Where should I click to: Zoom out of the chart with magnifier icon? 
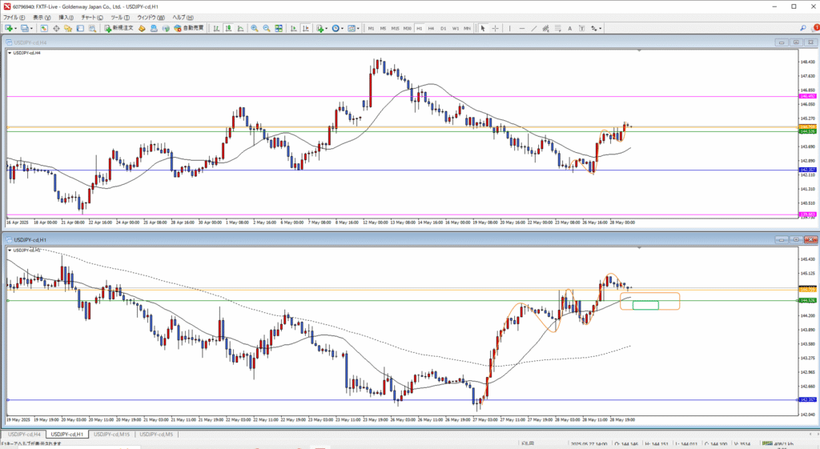267,28
